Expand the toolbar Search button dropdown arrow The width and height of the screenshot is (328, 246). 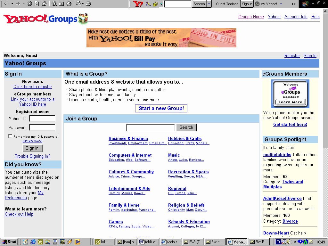pyautogui.click(x=209, y=4)
